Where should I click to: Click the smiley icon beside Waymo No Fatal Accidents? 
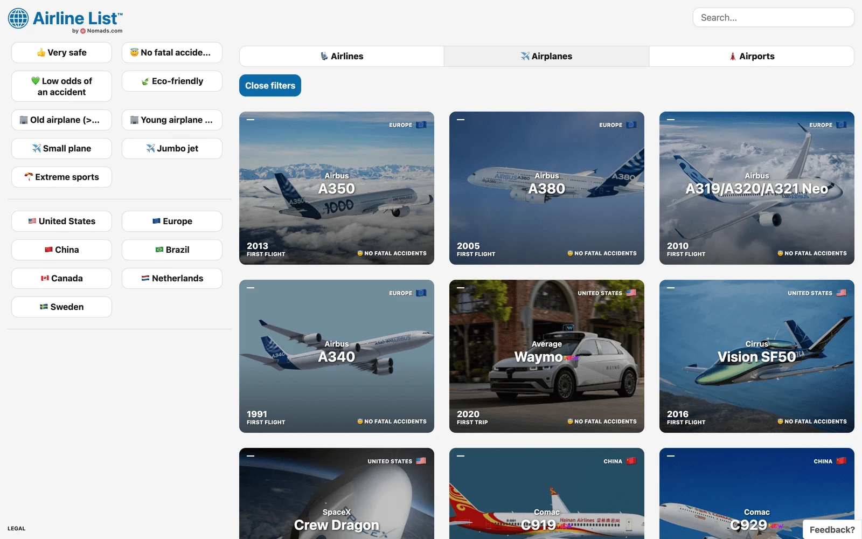pyautogui.click(x=570, y=421)
